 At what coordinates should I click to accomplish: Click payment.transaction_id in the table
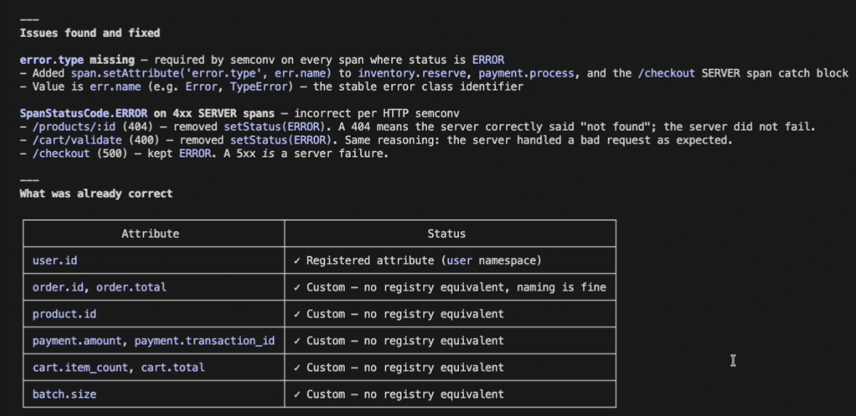(205, 341)
